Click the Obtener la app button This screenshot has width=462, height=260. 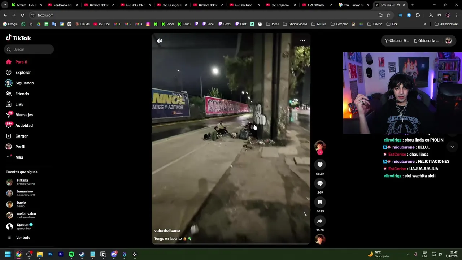[x=426, y=41]
